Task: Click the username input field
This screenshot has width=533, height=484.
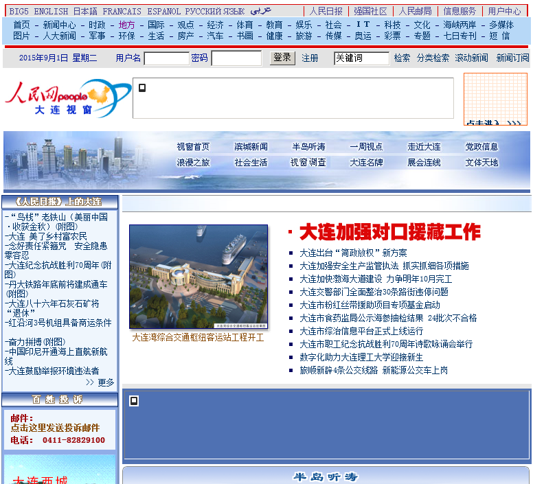Action: pos(166,58)
